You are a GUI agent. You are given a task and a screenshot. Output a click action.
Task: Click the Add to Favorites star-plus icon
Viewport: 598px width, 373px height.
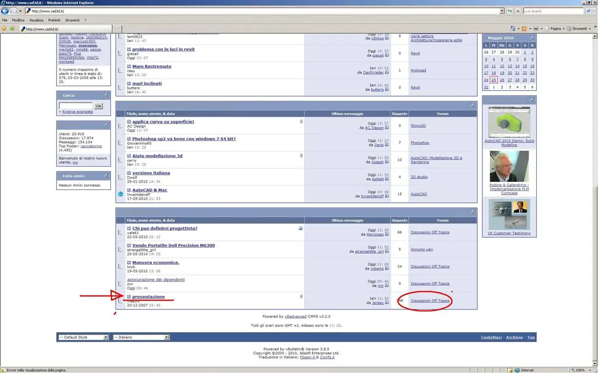(12, 29)
